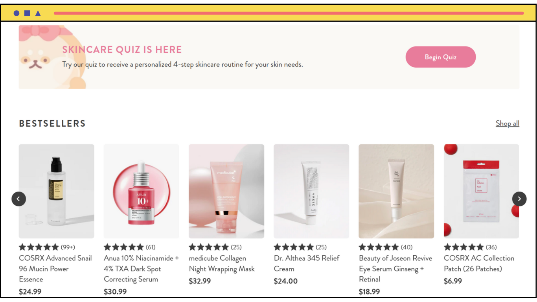Open Beauty of Joseon eye serum image
This screenshot has width=537, height=302.
coord(396,191)
